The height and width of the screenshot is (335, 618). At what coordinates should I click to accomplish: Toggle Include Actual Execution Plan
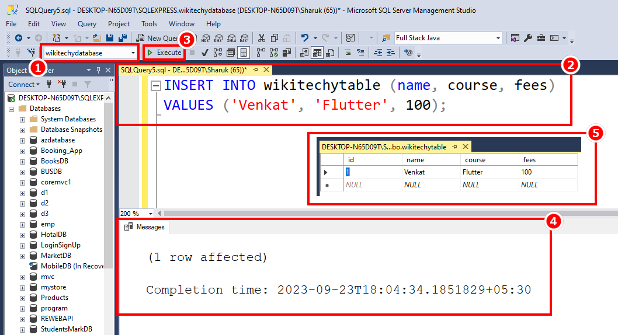tap(261, 53)
